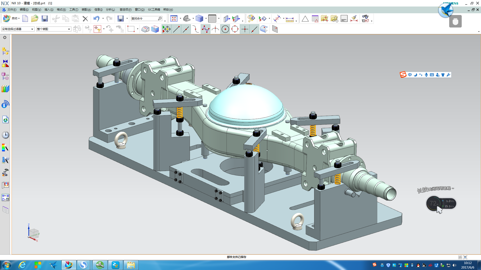Toggle the quadrant point snap option
This screenshot has height=270, width=481.
235,29
